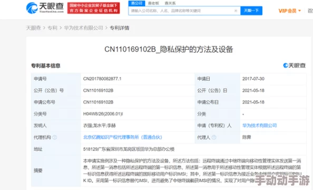Click application date 2017-07-30
Viewport: 313px width, 190px height.
point(253,79)
